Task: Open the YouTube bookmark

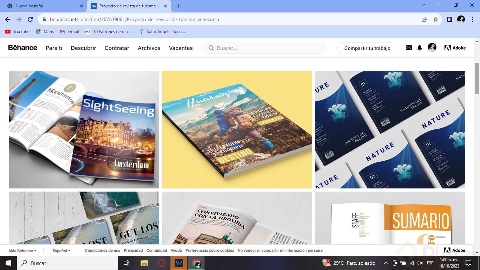Action: pos(17,32)
